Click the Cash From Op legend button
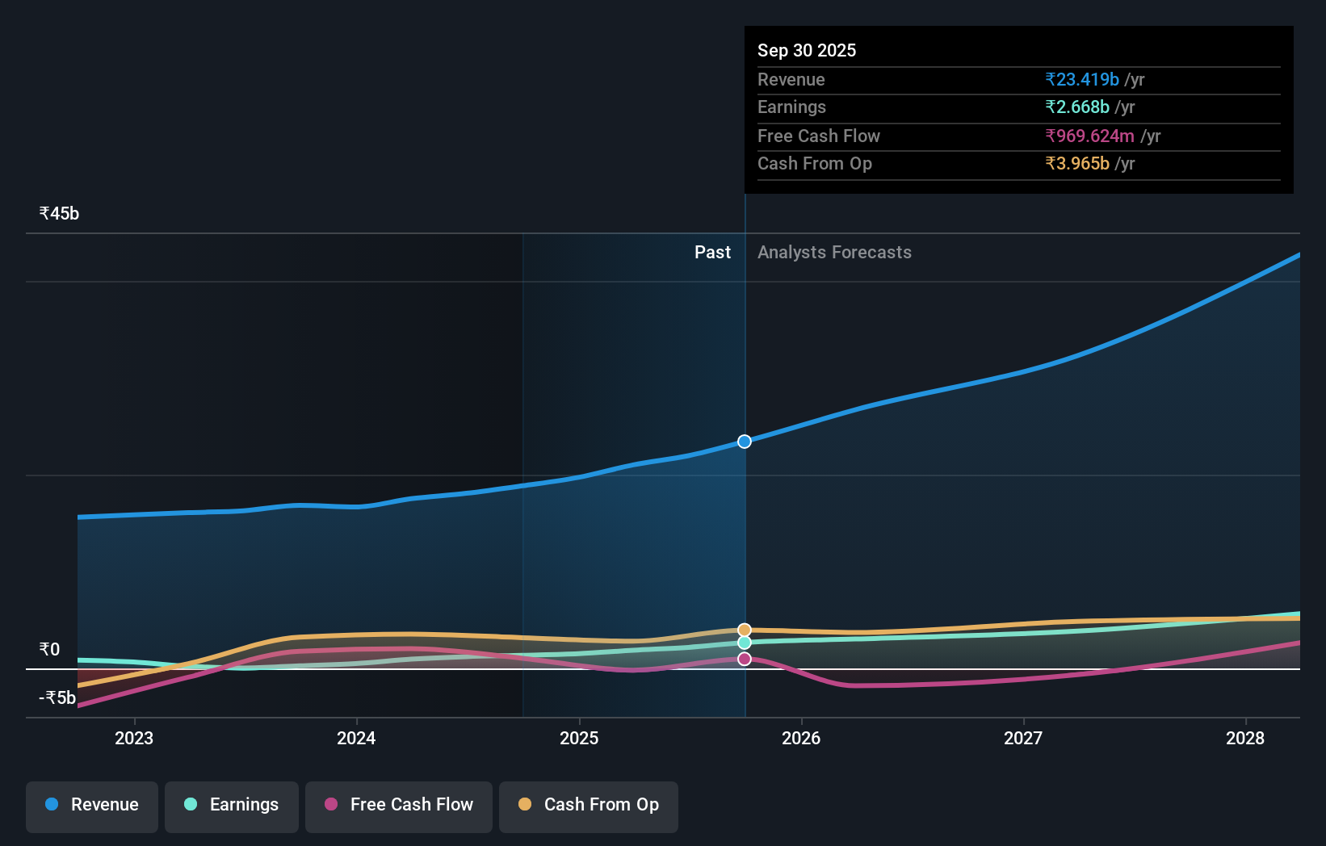 coord(588,806)
